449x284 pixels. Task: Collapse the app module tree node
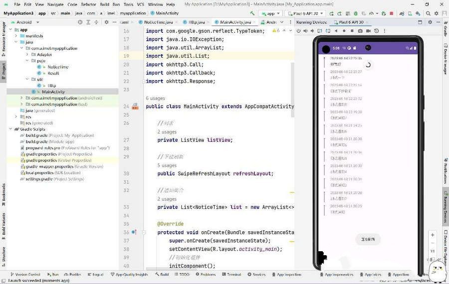(x=10, y=30)
